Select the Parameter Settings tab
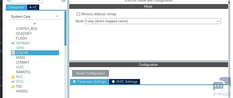 coord(89,82)
